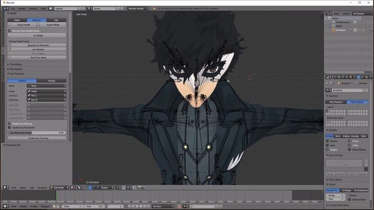Click the 3D view editor type icon
The width and height of the screenshot is (374, 210).
click(x=6, y=188)
